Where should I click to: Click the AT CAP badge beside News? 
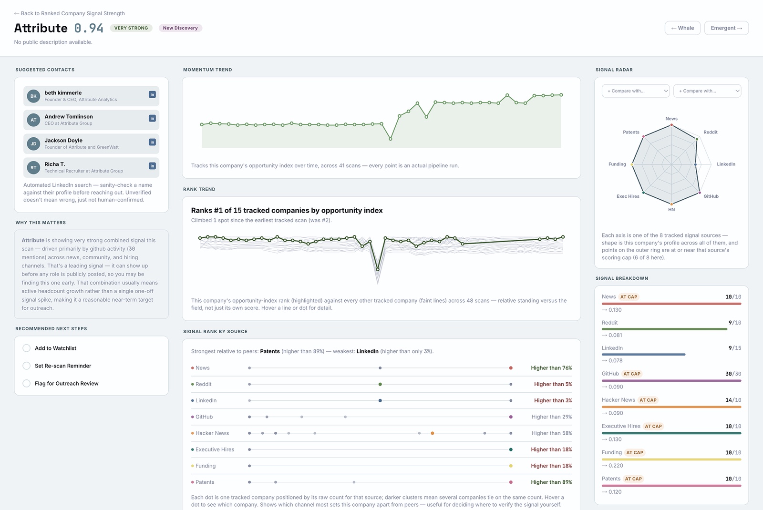[x=629, y=297]
